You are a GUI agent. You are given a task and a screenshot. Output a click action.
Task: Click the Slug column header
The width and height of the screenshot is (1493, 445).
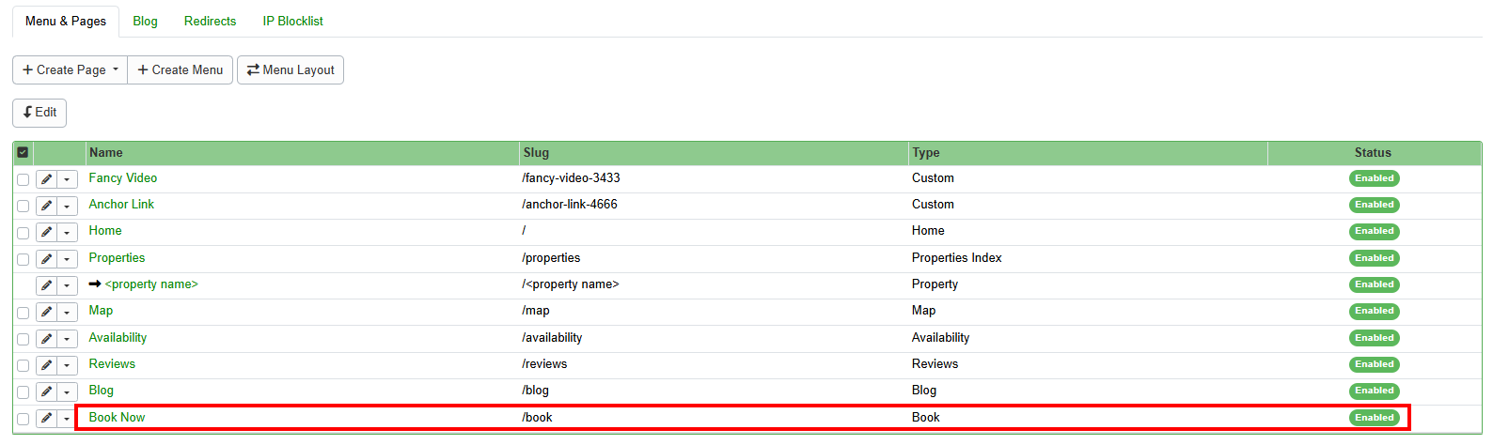pyautogui.click(x=715, y=152)
